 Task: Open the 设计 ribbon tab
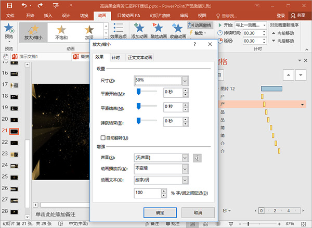(x=66, y=16)
